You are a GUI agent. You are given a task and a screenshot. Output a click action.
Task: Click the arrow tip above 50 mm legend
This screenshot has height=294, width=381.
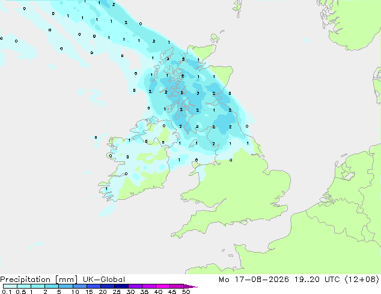coord(190,286)
